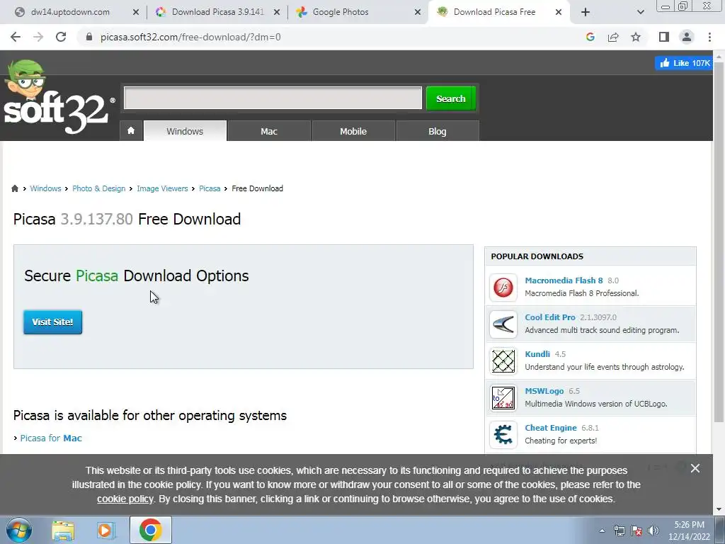The height and width of the screenshot is (544, 725).
Task: Click the network tray icon
Action: [619, 531]
